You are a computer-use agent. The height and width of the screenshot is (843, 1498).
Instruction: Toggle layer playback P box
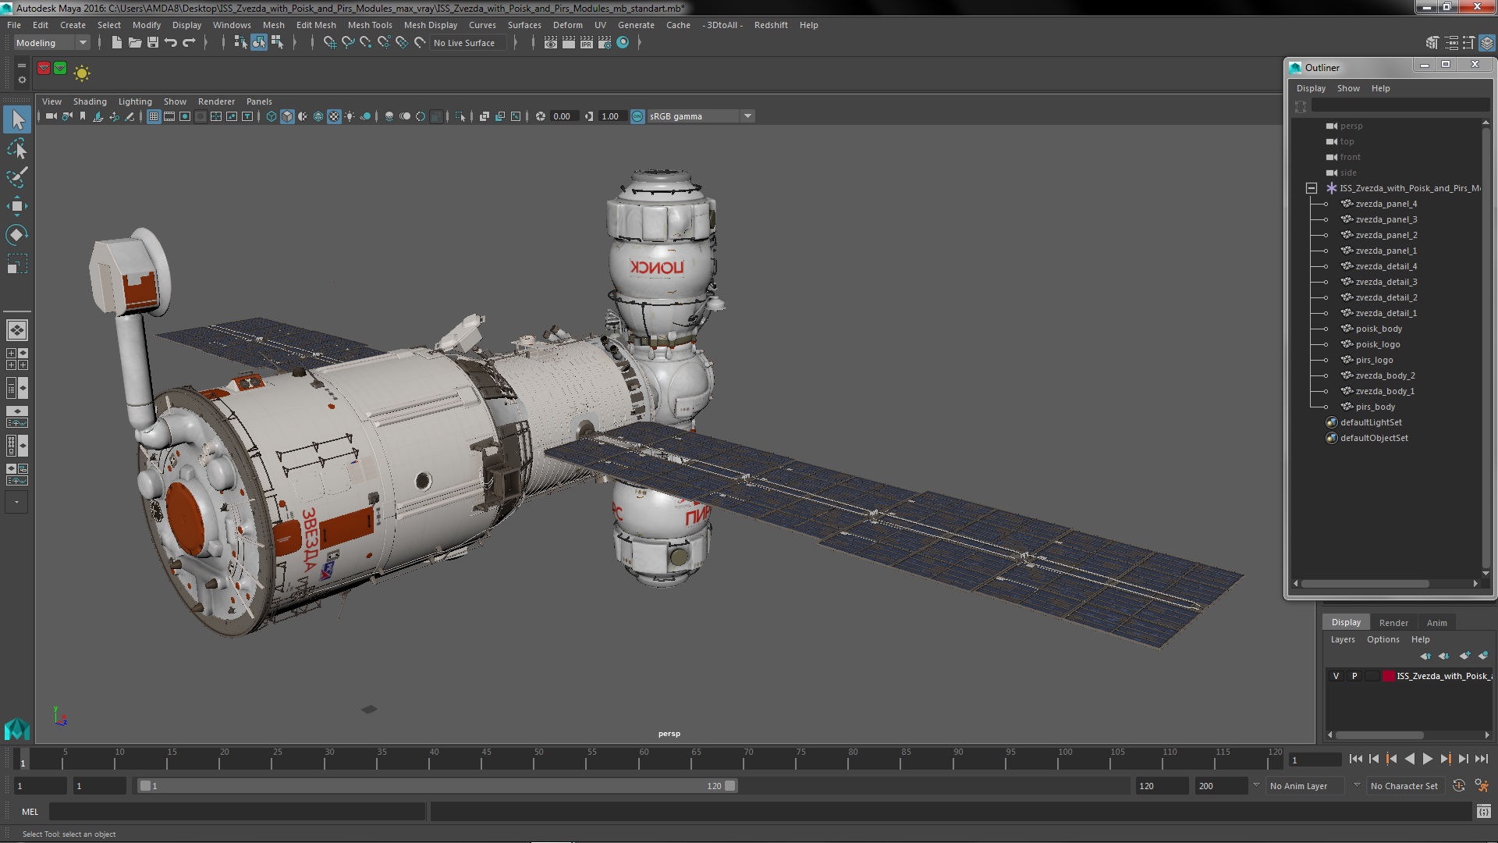(1354, 676)
